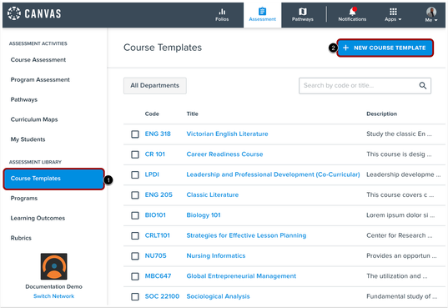Click the Switch Network link
Viewport: 448px width, 308px height.
click(x=53, y=296)
